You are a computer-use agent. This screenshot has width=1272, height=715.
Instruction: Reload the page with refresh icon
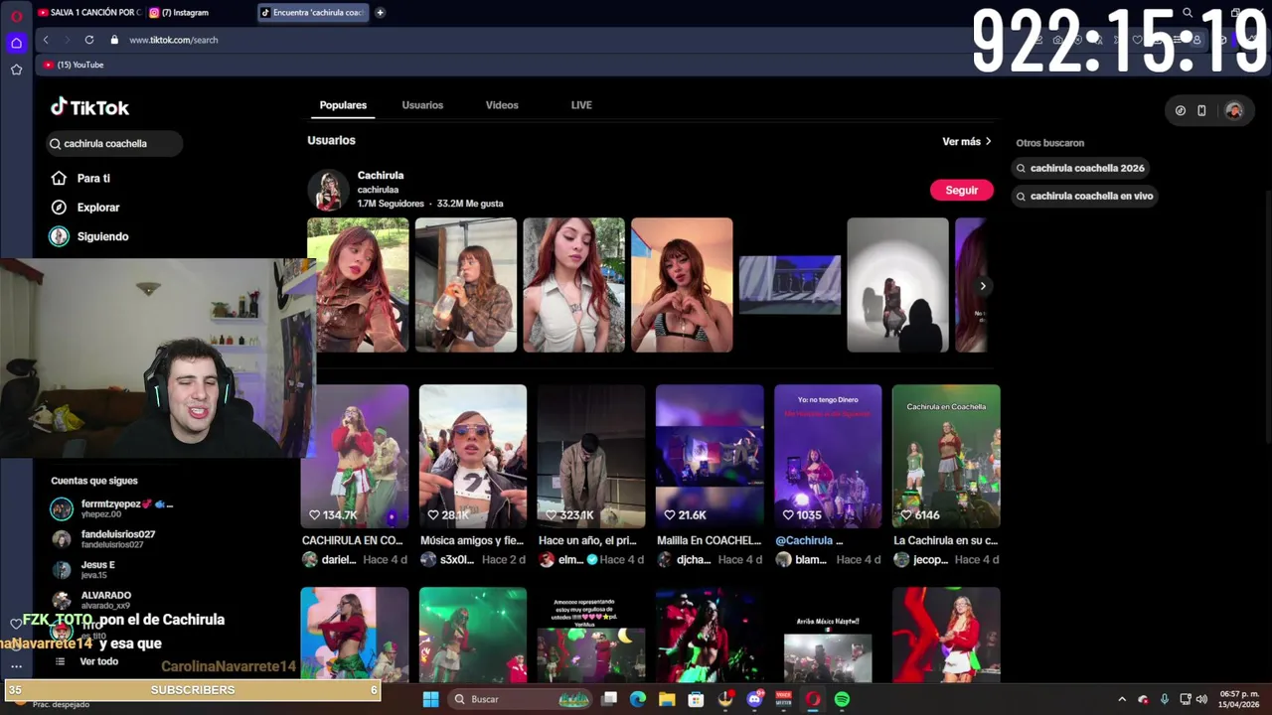pyautogui.click(x=89, y=40)
